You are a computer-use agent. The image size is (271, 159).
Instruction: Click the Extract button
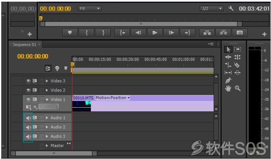[x=223, y=33]
